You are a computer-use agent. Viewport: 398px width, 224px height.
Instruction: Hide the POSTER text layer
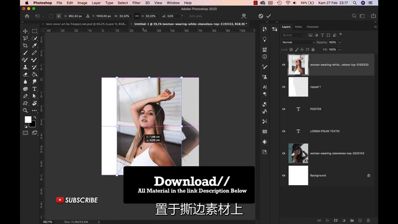[284, 109]
